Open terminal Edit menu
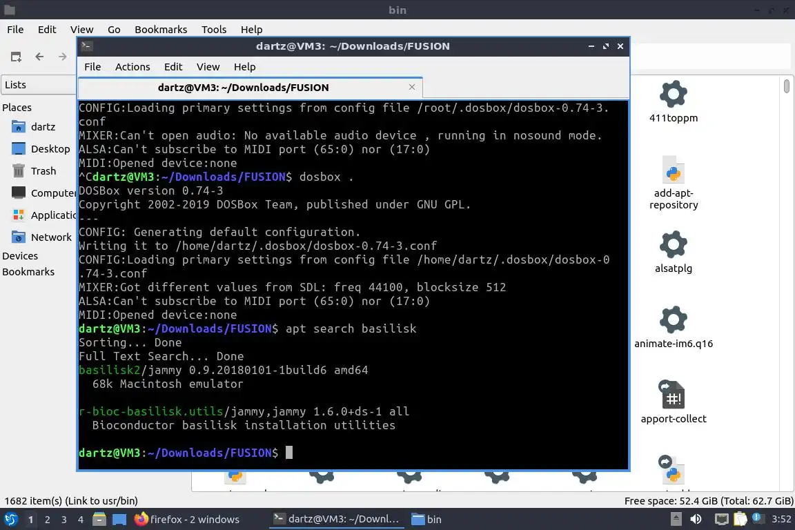 [x=173, y=67]
